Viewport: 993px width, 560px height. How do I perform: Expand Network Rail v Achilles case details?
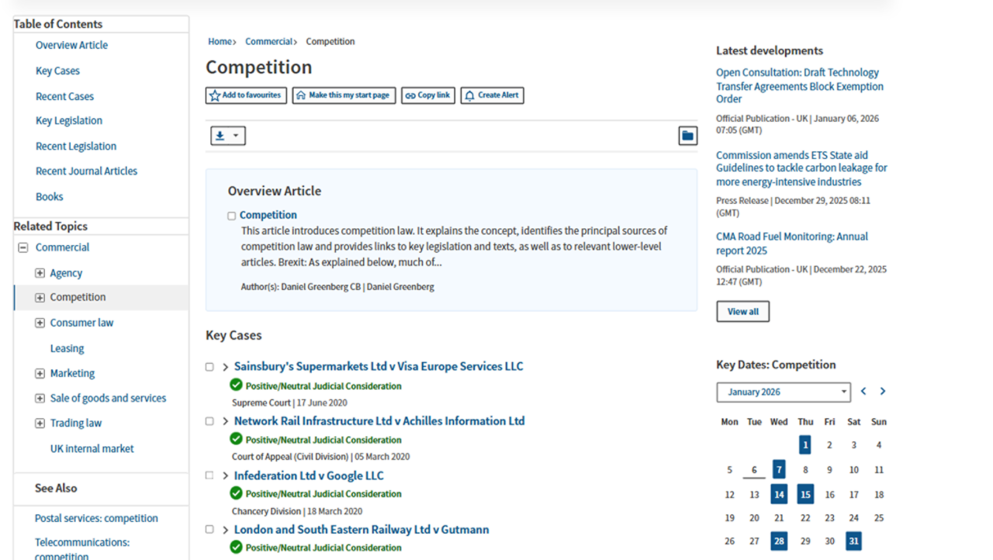click(226, 421)
